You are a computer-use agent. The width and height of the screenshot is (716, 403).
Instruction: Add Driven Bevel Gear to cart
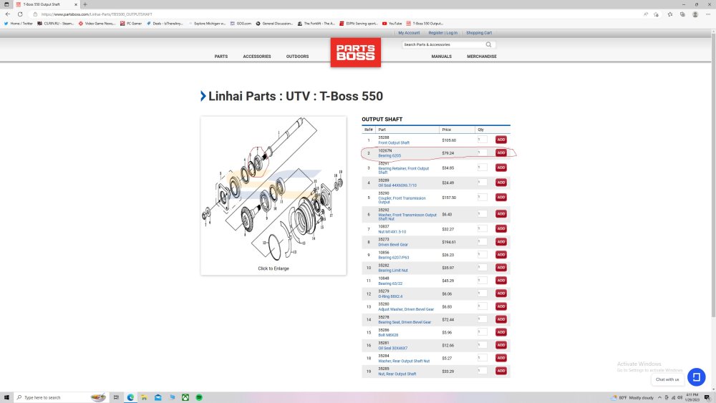tap(501, 241)
